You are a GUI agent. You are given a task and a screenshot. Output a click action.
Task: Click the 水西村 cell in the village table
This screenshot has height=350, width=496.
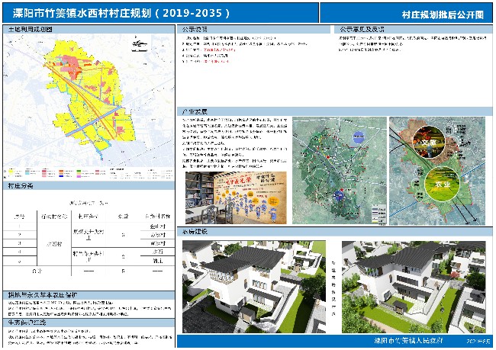[x=54, y=244]
